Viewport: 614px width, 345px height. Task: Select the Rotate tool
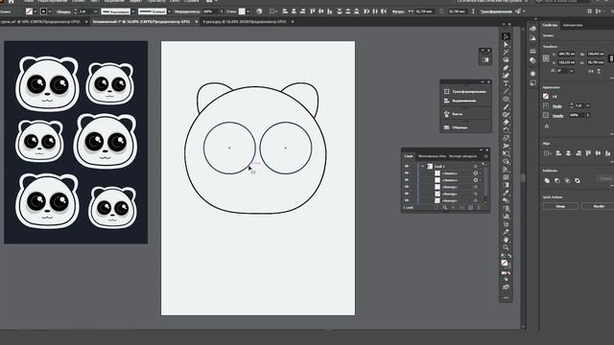(x=506, y=130)
